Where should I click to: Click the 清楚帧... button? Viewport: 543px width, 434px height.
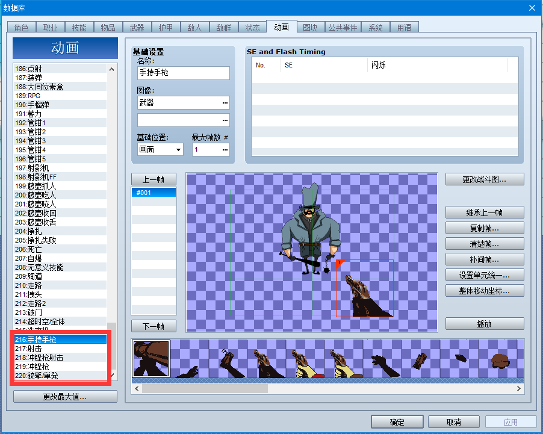point(485,244)
